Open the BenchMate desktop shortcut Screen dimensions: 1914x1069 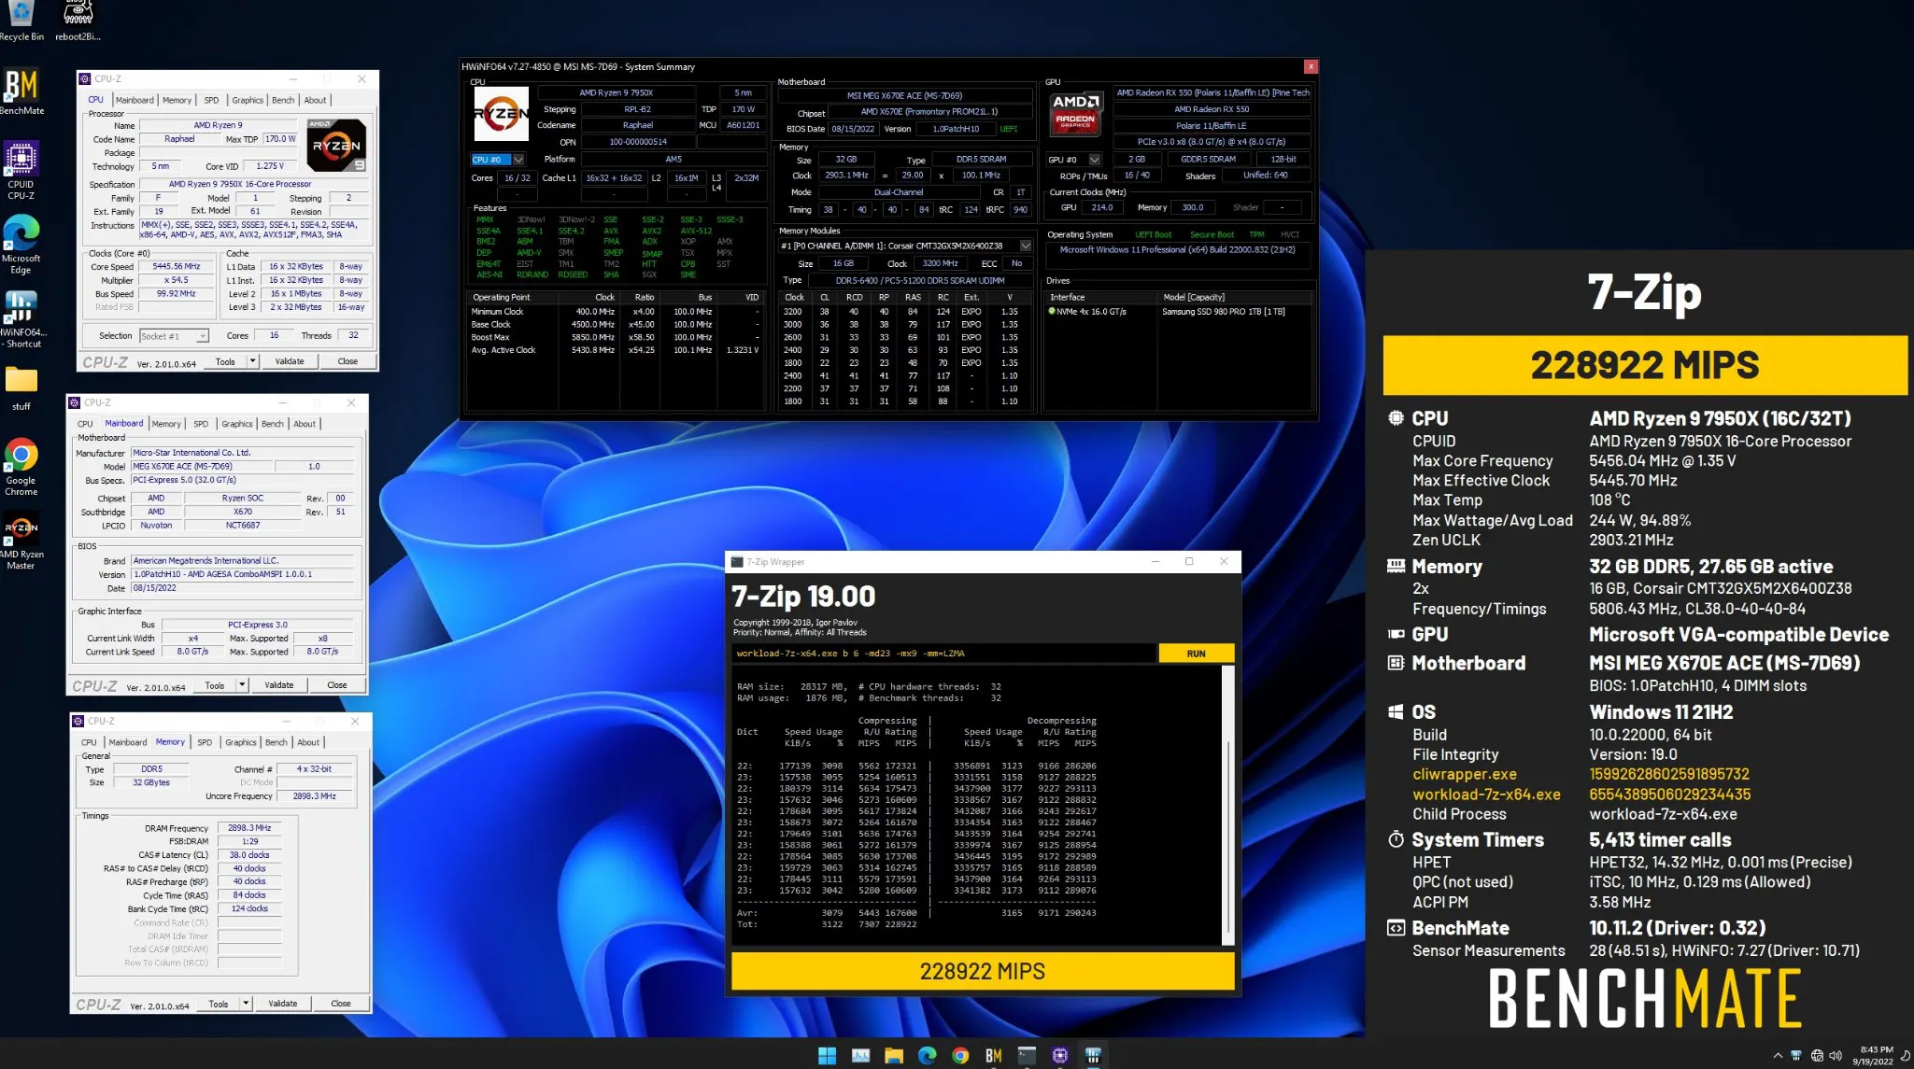21,90
